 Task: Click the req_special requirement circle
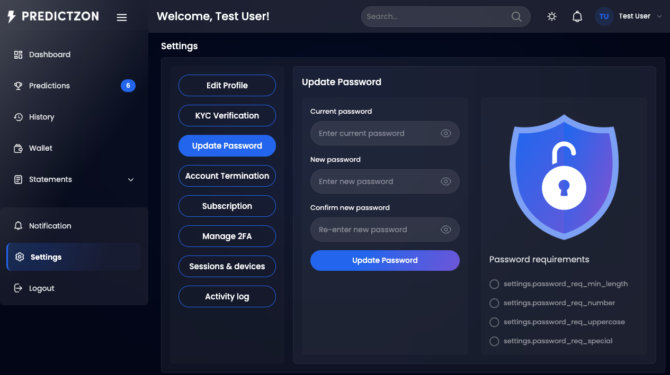coord(494,341)
